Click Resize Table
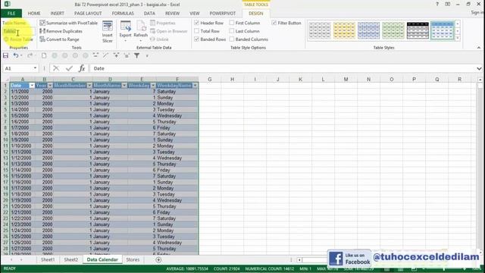 pyautogui.click(x=18, y=39)
